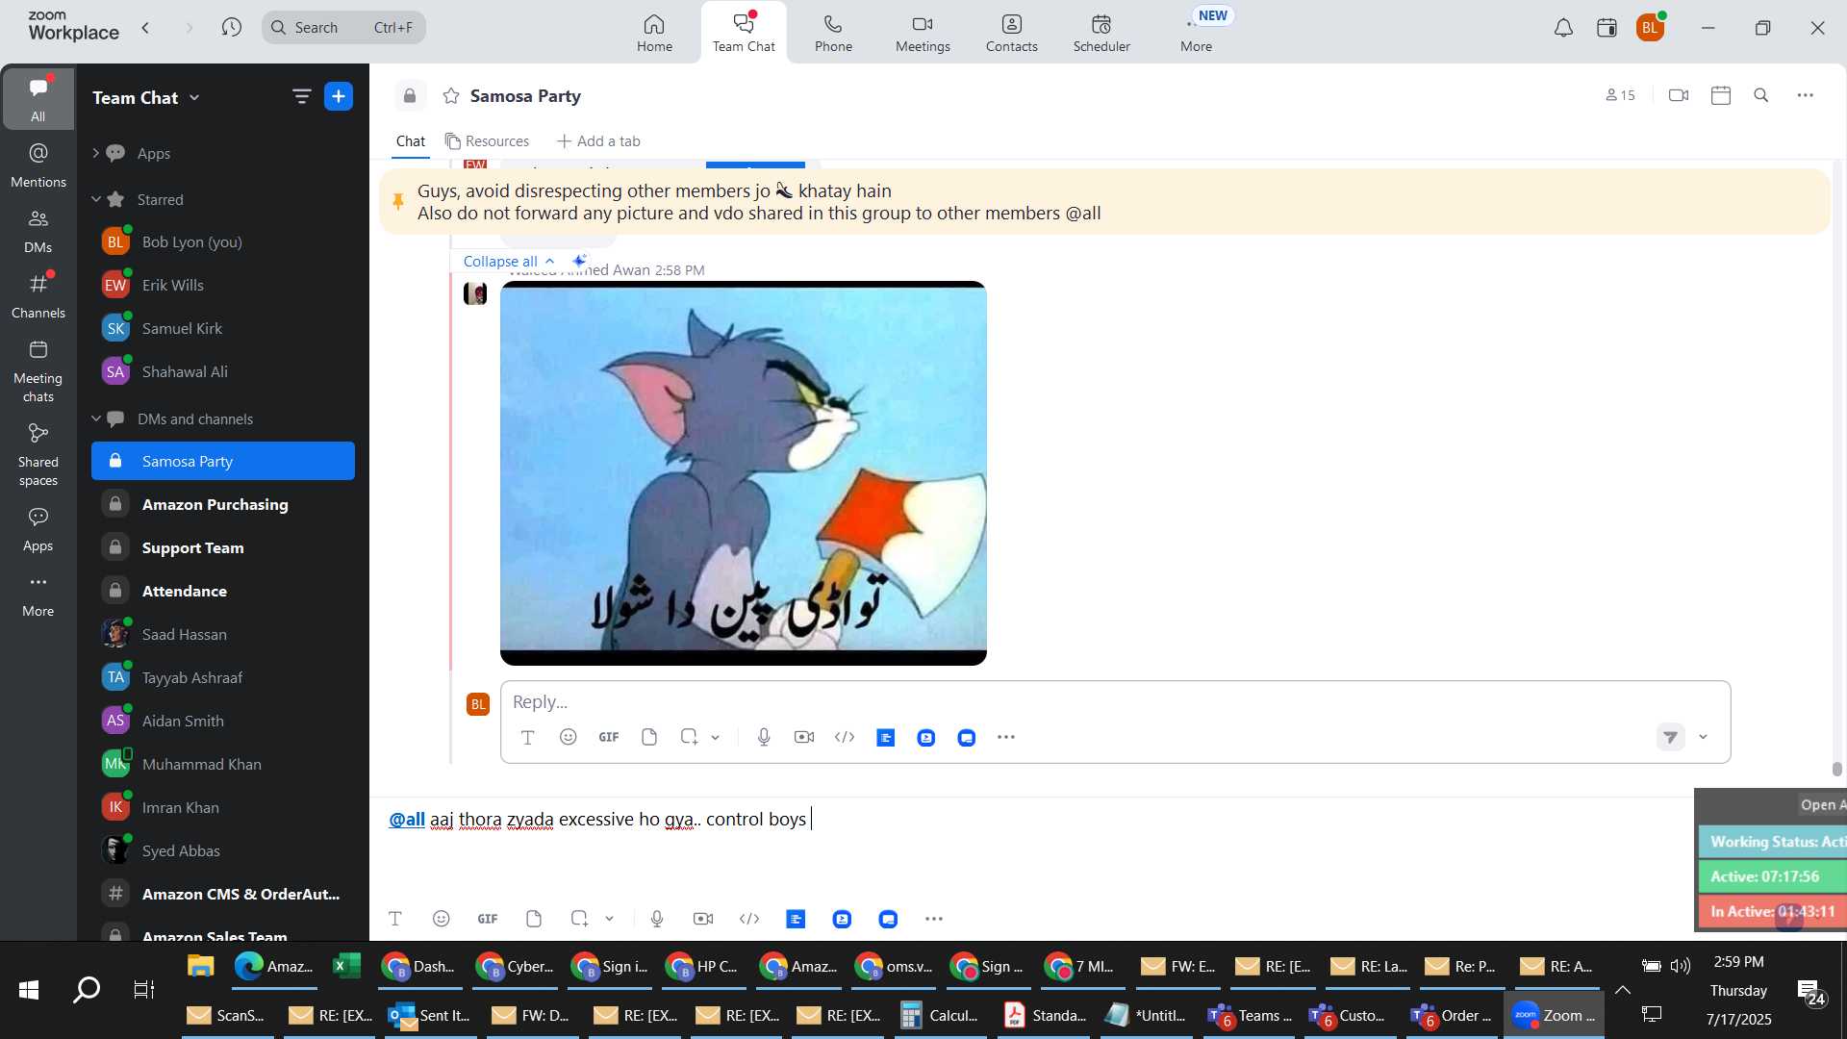This screenshot has height=1039, width=1847.
Task: Click the notifications bell icon
Action: (x=1563, y=28)
